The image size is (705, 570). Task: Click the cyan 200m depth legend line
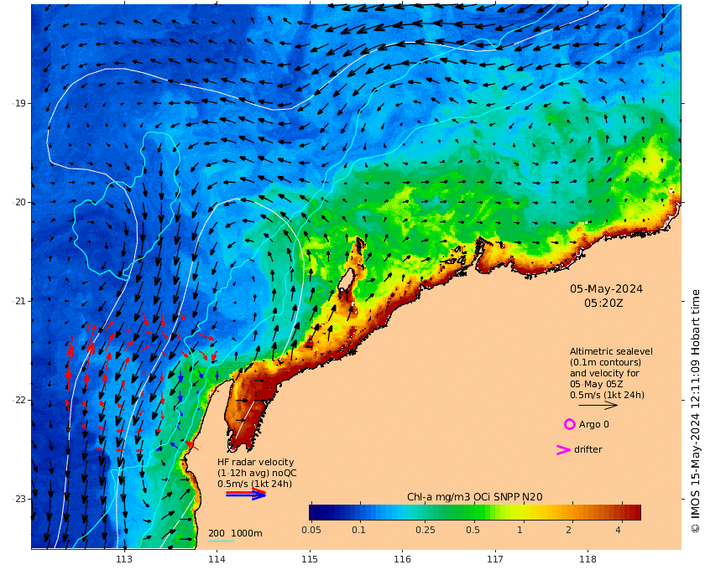[x=221, y=541]
